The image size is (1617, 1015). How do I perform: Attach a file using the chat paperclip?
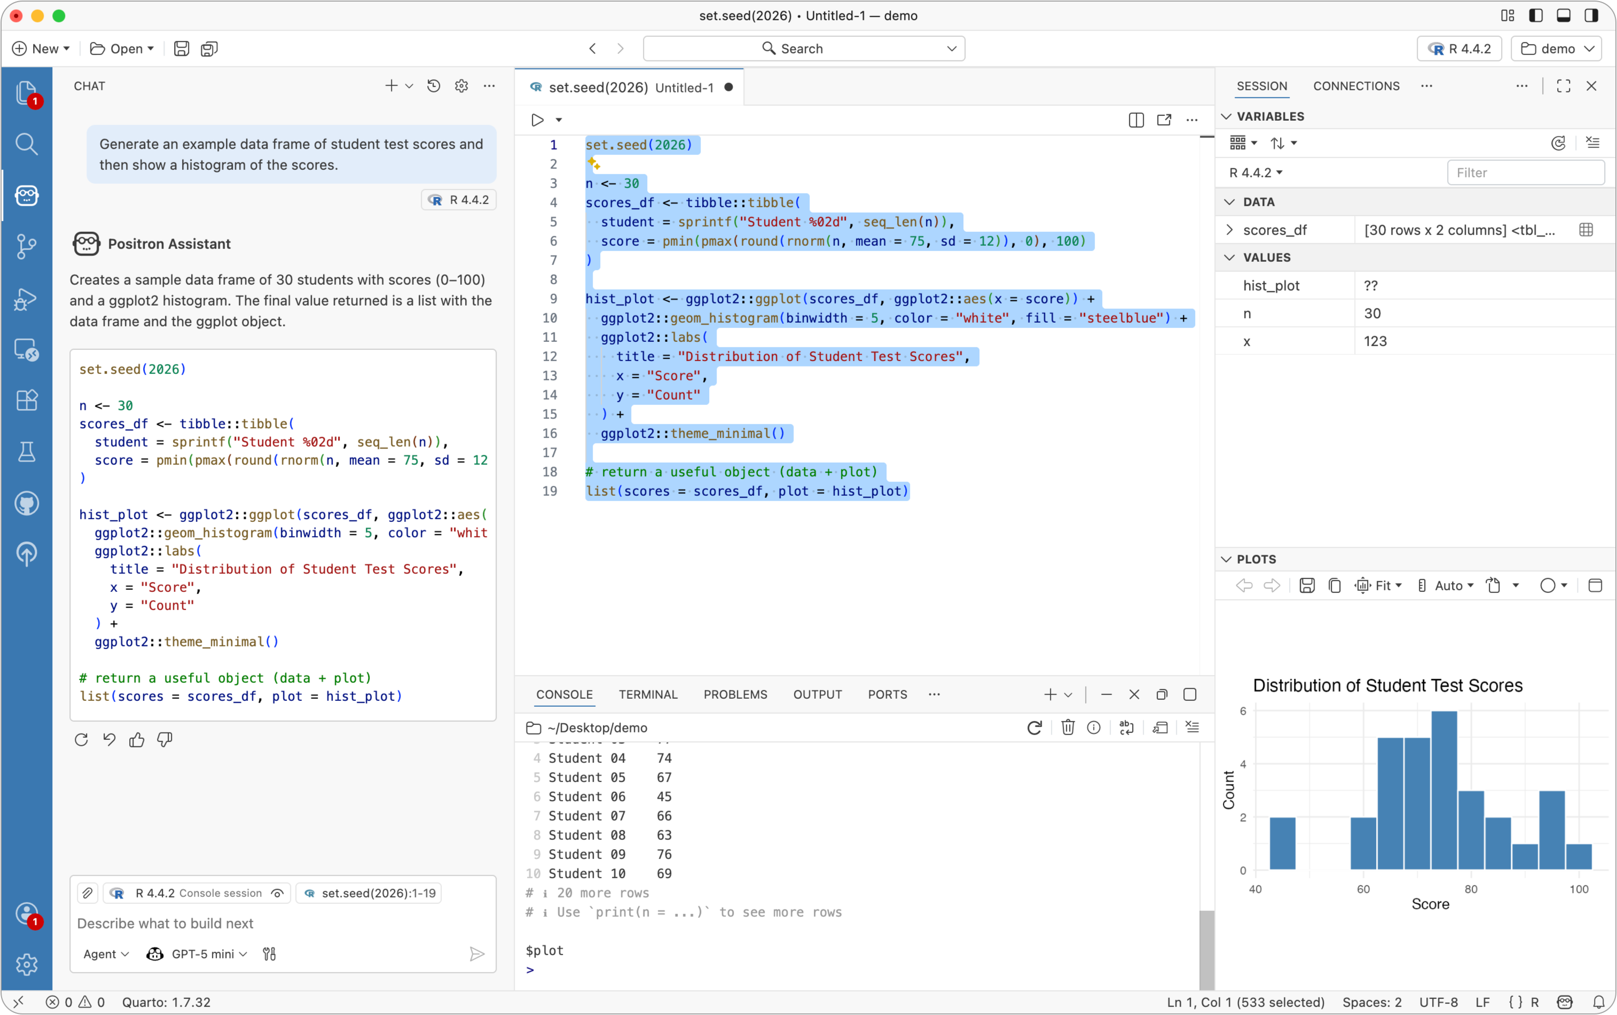(87, 893)
